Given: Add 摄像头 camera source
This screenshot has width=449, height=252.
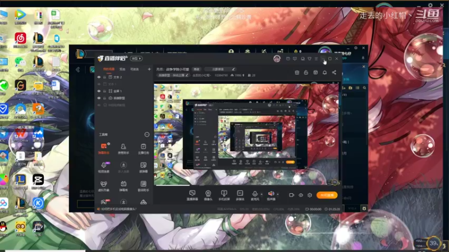Looking at the screenshot, I should click(208, 195).
